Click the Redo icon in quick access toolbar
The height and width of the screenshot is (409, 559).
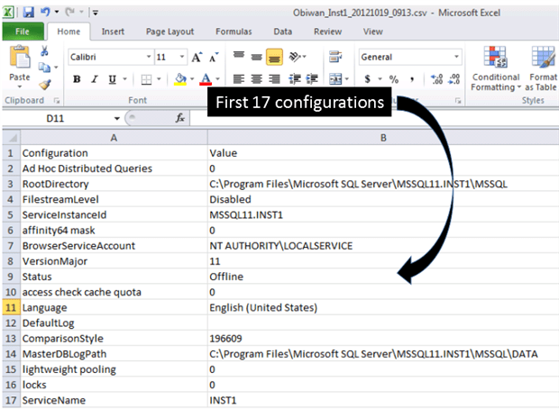[x=69, y=12]
